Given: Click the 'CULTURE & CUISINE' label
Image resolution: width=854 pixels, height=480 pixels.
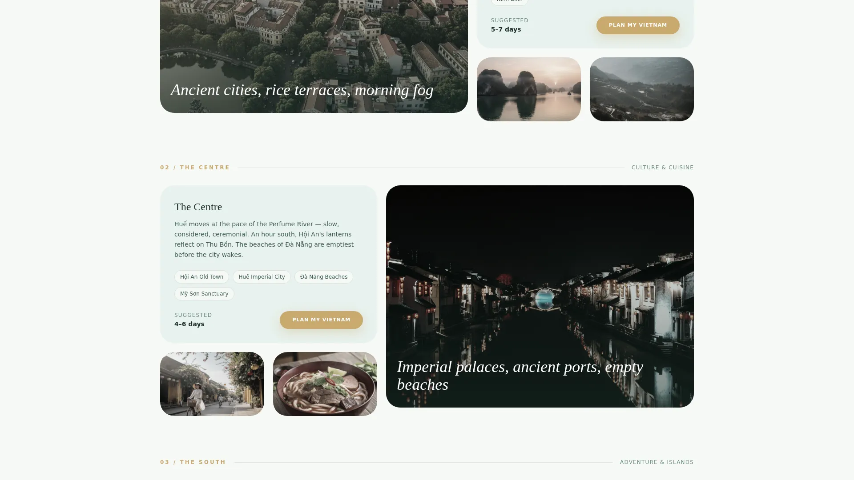Looking at the screenshot, I should coord(662,168).
